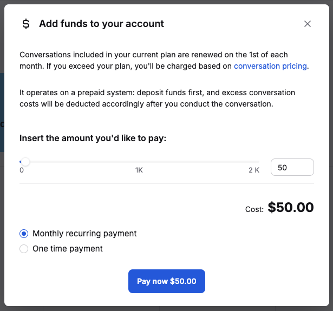The width and height of the screenshot is (333, 311).
Task: Open the conversation pricing link
Action: 270,67
